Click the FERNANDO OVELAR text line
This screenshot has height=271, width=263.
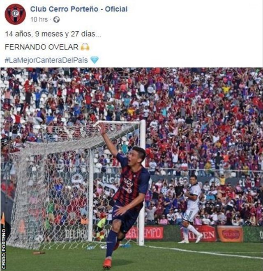(42, 47)
